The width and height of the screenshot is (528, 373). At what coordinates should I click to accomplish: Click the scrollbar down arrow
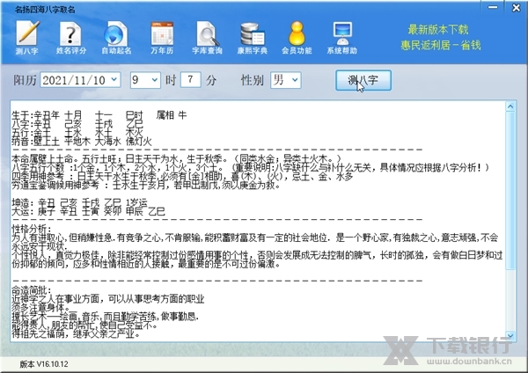pyautogui.click(x=510, y=335)
